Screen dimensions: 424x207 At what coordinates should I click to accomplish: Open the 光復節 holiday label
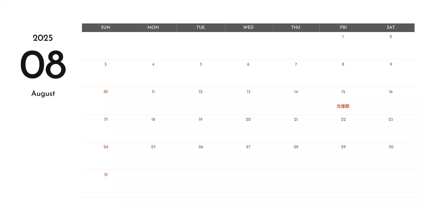pos(343,106)
